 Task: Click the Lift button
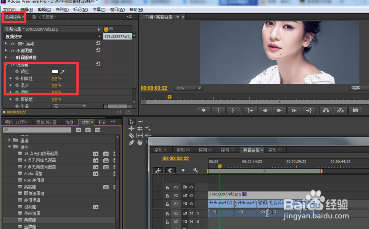(x=326, y=110)
